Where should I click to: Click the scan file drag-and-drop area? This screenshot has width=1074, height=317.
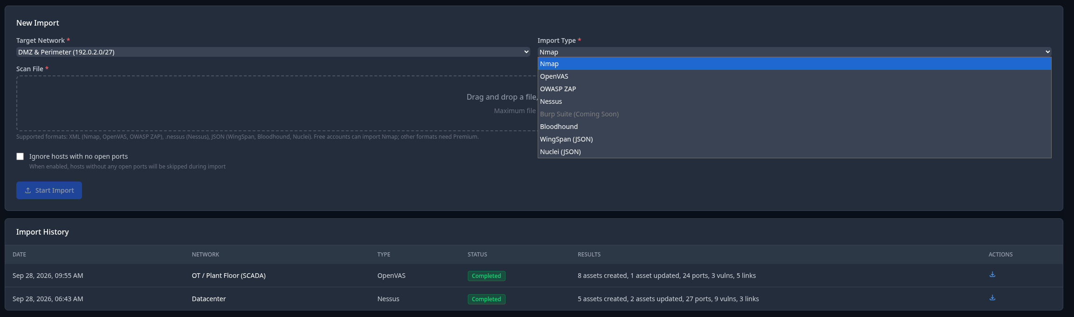[277, 103]
